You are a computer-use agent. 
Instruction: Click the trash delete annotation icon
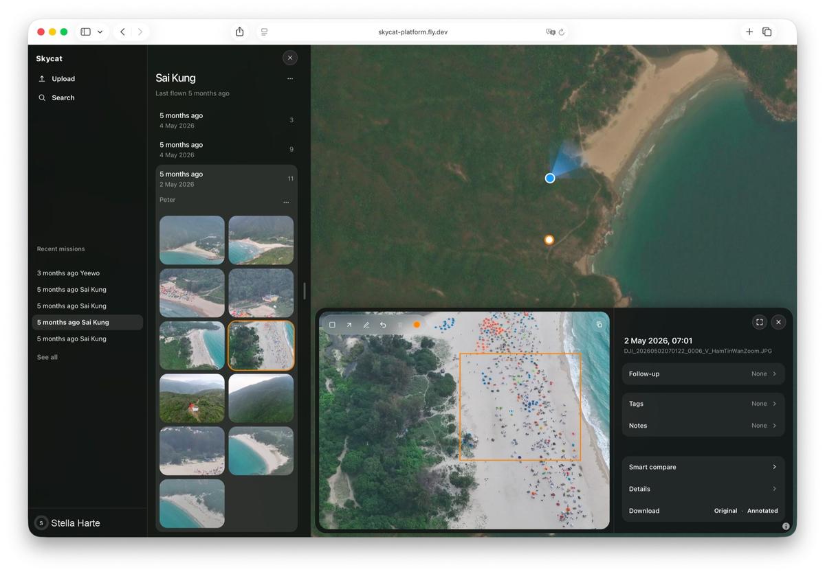tap(400, 325)
